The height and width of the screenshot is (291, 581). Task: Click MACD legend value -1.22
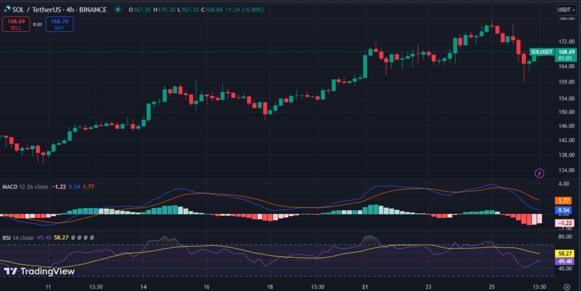[58, 187]
